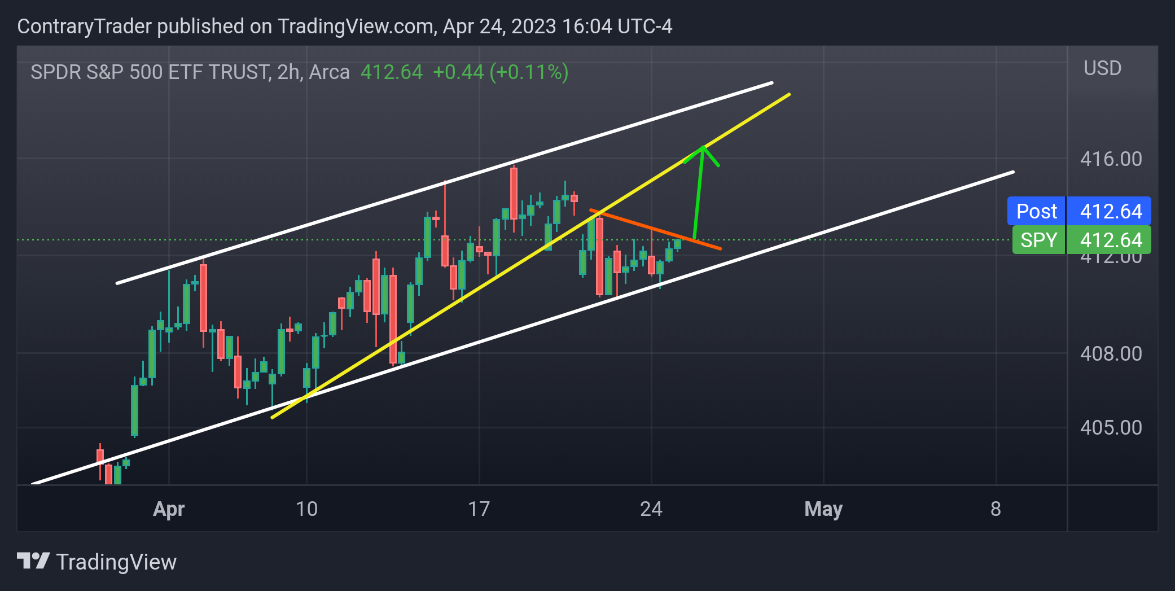Click the USD currency label
The height and width of the screenshot is (591, 1175).
coord(1102,68)
